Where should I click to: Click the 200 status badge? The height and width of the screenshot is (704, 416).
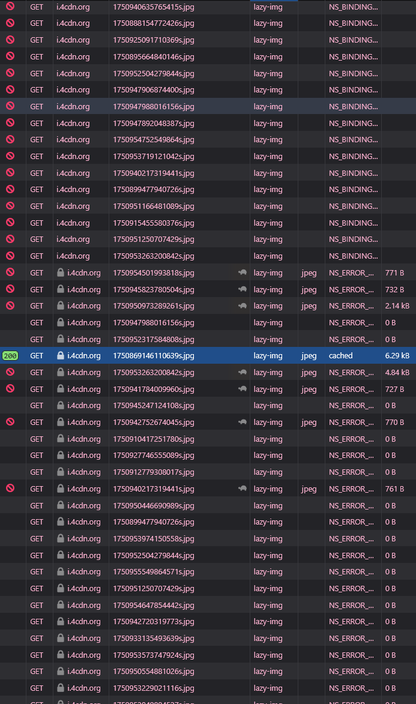[x=10, y=355]
